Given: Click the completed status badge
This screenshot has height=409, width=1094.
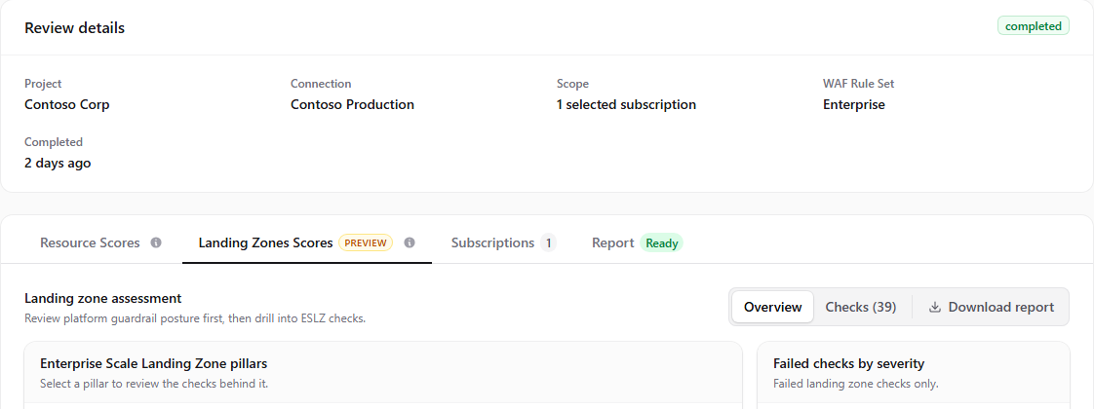Looking at the screenshot, I should coord(1034,25).
